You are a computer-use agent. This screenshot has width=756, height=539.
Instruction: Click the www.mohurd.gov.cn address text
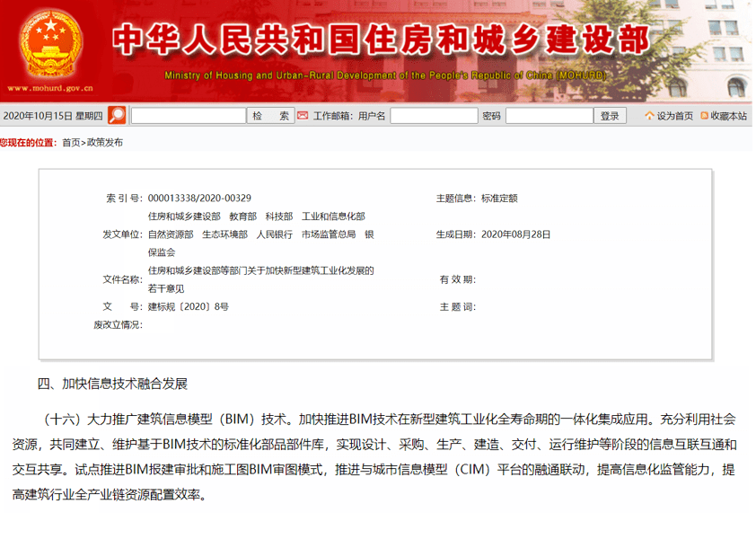point(50,88)
